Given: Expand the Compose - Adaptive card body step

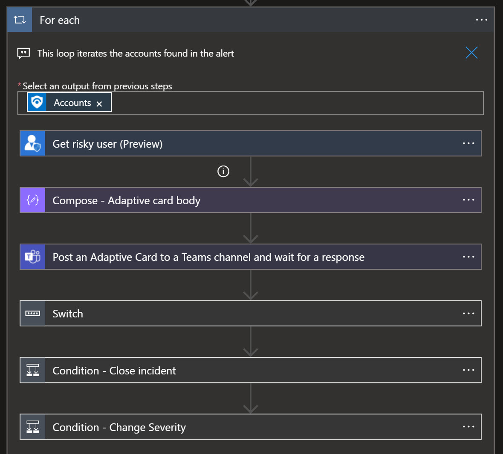Looking at the screenshot, I should [x=250, y=200].
